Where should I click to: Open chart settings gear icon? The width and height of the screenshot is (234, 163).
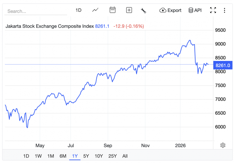(223, 145)
